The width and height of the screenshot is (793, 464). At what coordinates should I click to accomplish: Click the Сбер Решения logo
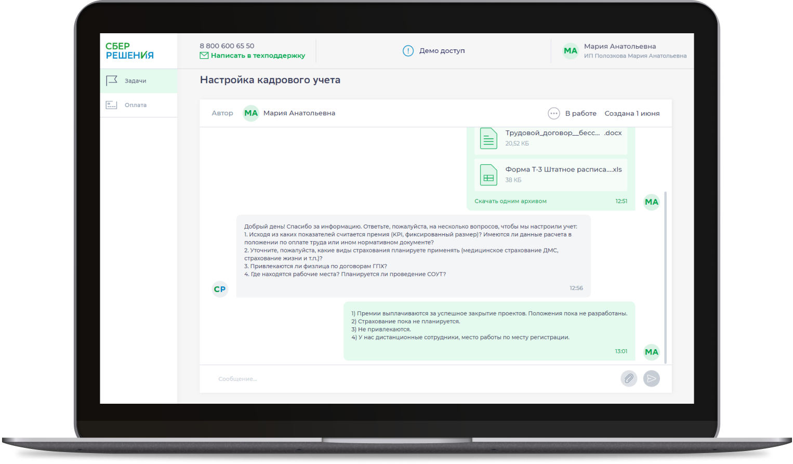click(x=130, y=51)
